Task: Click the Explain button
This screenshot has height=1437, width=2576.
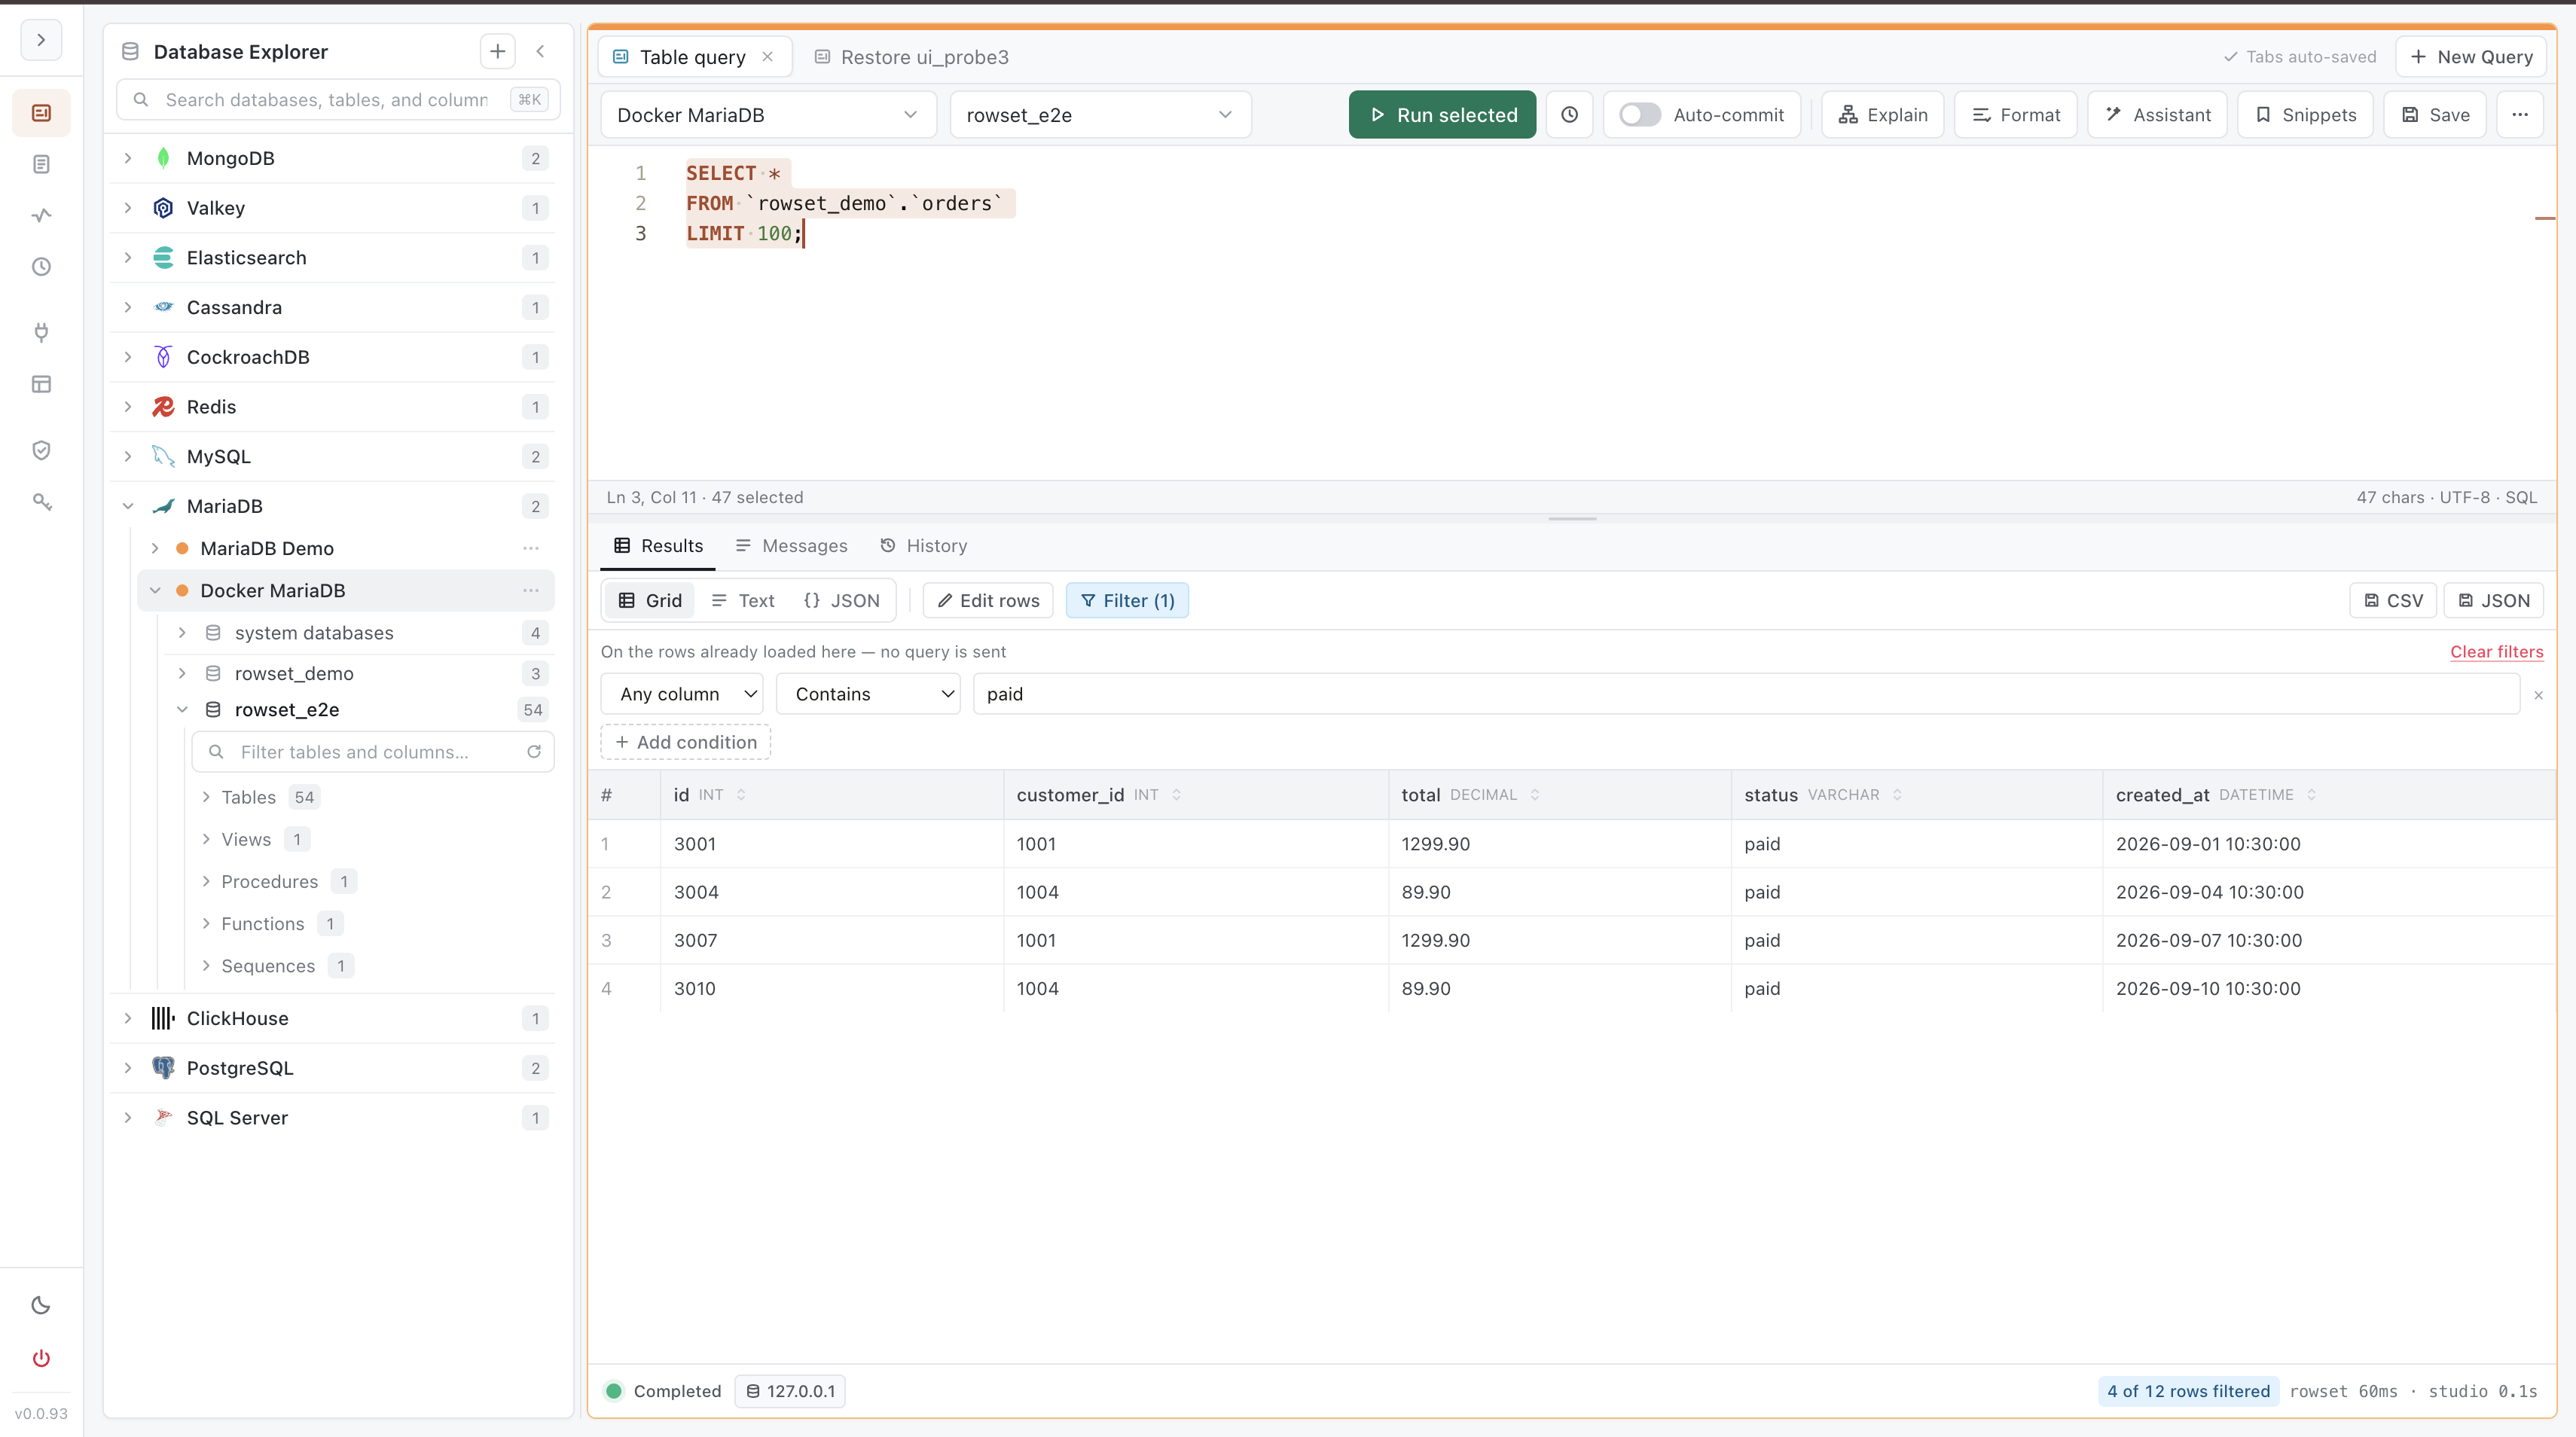Action: tap(1882, 115)
